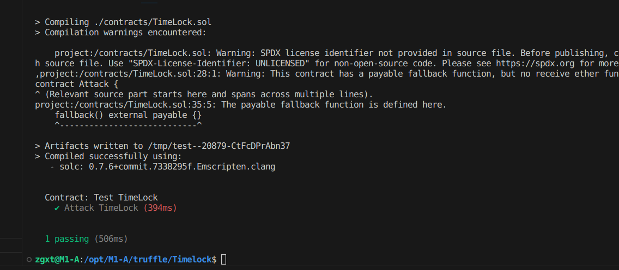Click the "Contract: Test TimeLock" heading

pos(101,198)
